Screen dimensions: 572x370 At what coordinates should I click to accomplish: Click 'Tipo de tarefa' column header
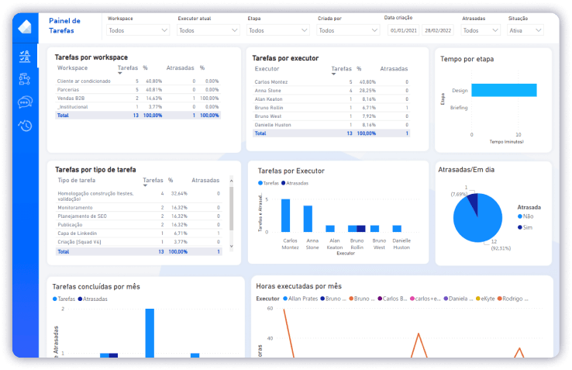click(76, 180)
